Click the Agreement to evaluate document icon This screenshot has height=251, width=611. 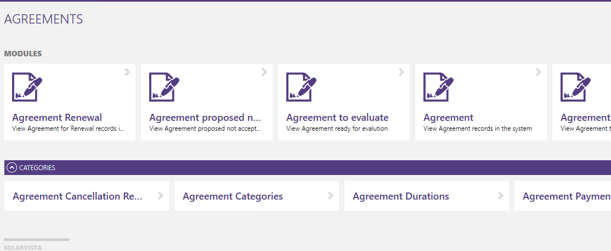pos(301,87)
